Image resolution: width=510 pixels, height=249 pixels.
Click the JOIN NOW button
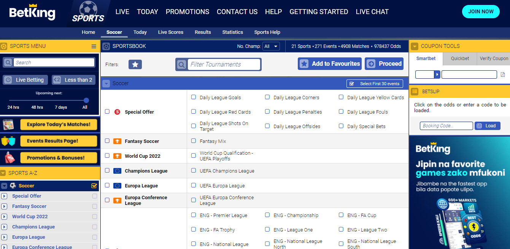click(481, 11)
